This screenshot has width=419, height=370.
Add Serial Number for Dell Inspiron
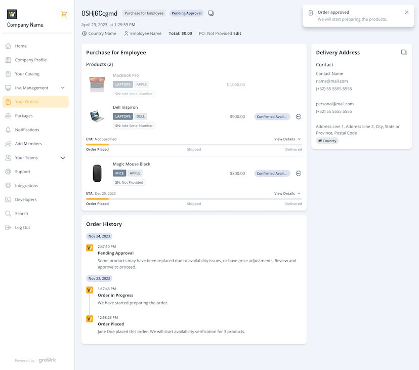click(x=134, y=126)
